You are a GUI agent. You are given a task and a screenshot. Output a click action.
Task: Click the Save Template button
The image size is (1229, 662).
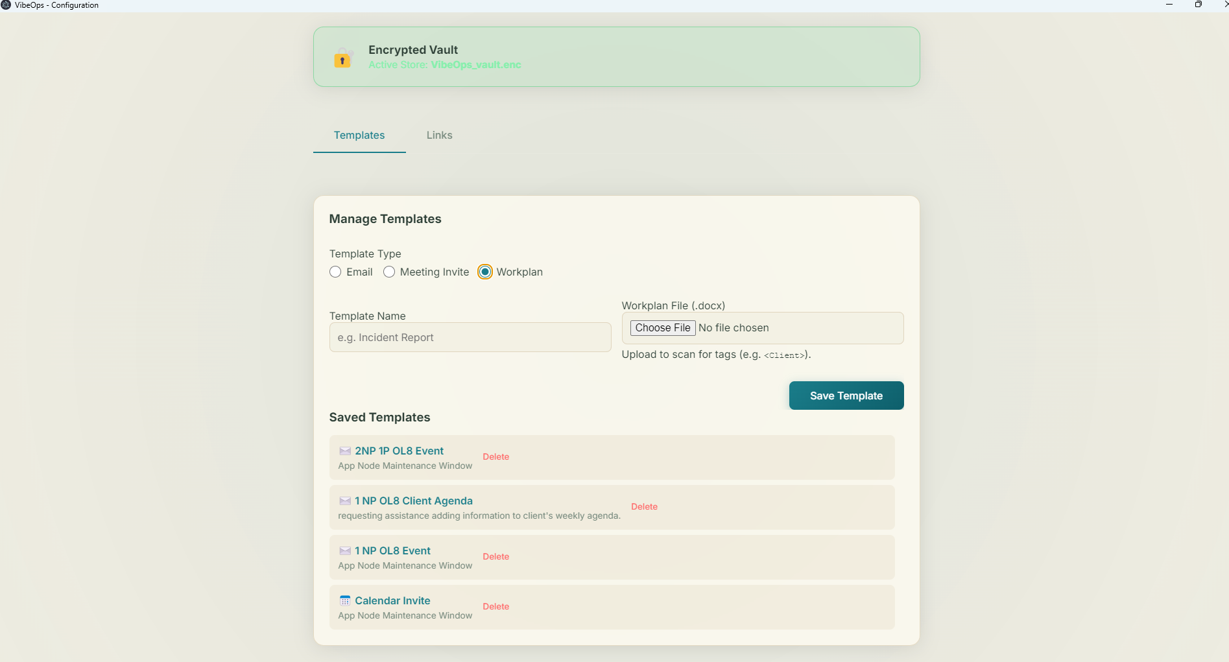point(846,396)
